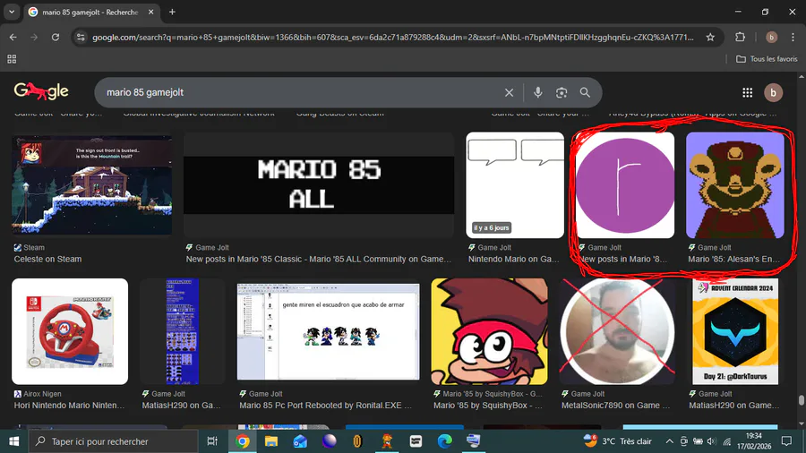The image size is (806, 453).
Task: Open the Outlook mail taskbar icon
Action: [x=300, y=441]
